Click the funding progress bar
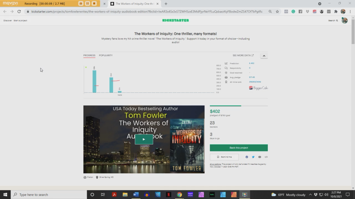 [x=239, y=106]
